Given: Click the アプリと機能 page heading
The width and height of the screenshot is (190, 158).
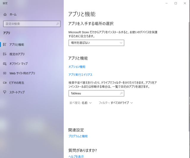Looking at the screenshot, I should coord(82,14).
